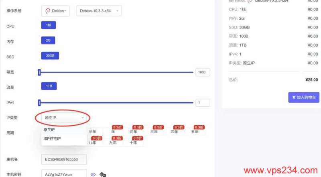The image size is (321, 177).
Task: Open the Debian OS dropdown
Action: click(55, 11)
